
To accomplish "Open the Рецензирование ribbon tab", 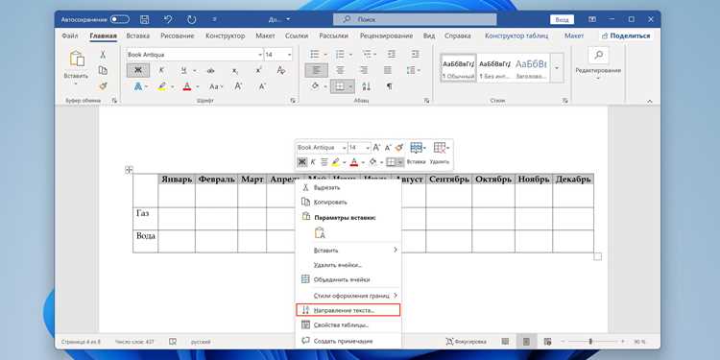I will 386,36.
